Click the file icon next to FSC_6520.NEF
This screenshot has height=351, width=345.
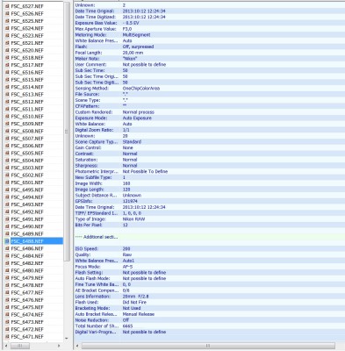point(7,50)
